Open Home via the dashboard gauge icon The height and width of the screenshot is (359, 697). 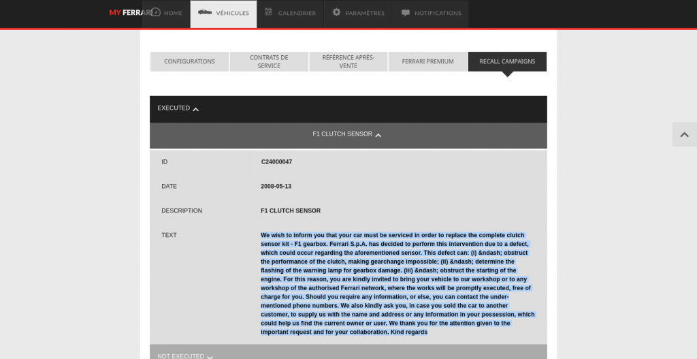coord(156,12)
